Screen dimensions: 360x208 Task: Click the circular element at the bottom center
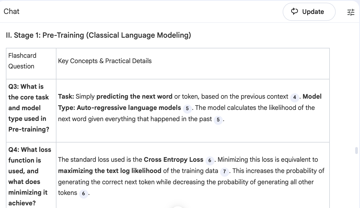(x=178, y=207)
